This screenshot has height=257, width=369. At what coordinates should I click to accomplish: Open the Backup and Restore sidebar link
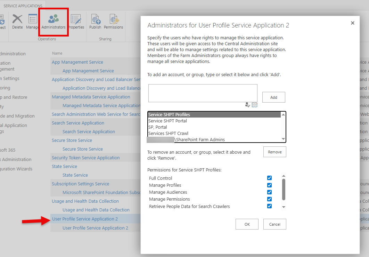pyautogui.click(x=14, y=97)
